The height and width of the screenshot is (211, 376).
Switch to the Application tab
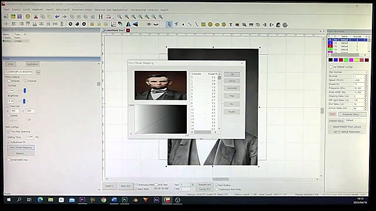(x=32, y=64)
